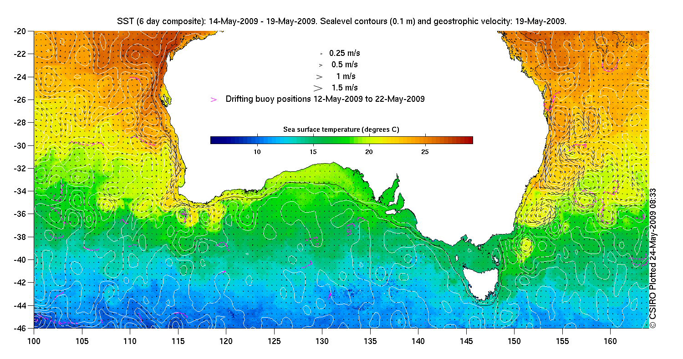This screenshot has height=359, width=683.
Task: Click 'Sea surface temperature (degrees C)' label
Action: pos(341,130)
